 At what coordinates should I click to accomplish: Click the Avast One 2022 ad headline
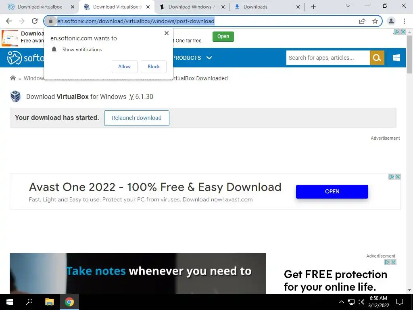pyautogui.click(x=155, y=187)
